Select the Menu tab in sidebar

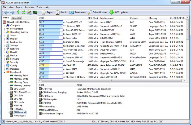click(x=6, y=18)
